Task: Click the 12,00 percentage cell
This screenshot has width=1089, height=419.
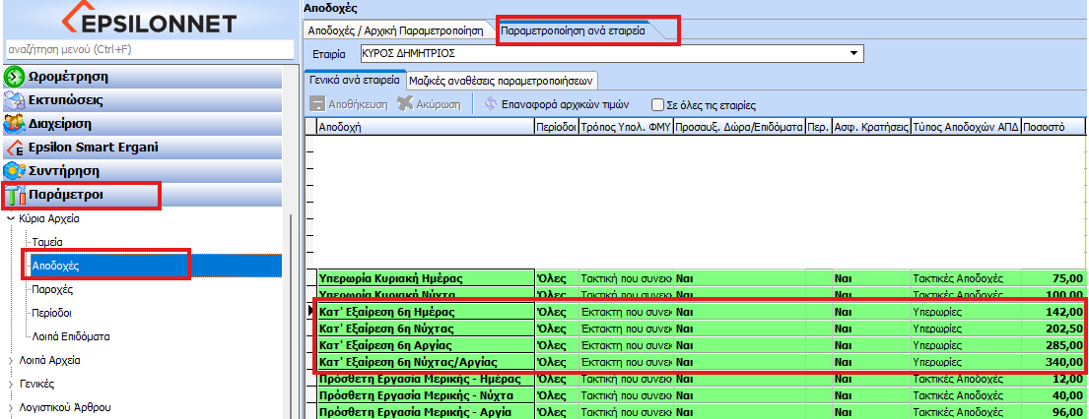Action: point(1053,379)
